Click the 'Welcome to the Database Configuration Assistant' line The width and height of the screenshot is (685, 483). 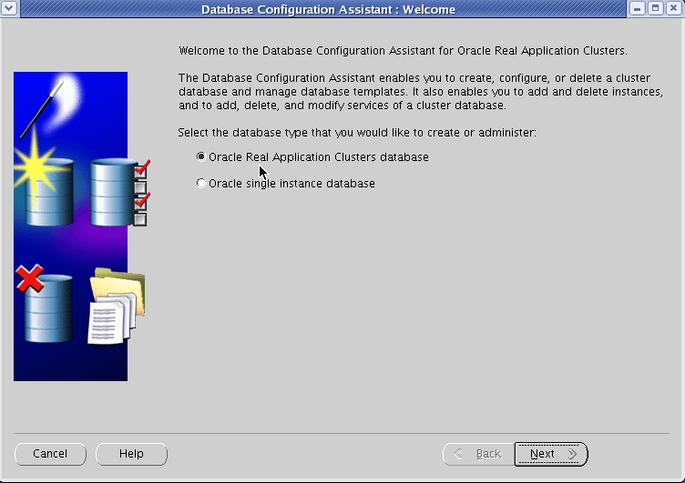403,51
